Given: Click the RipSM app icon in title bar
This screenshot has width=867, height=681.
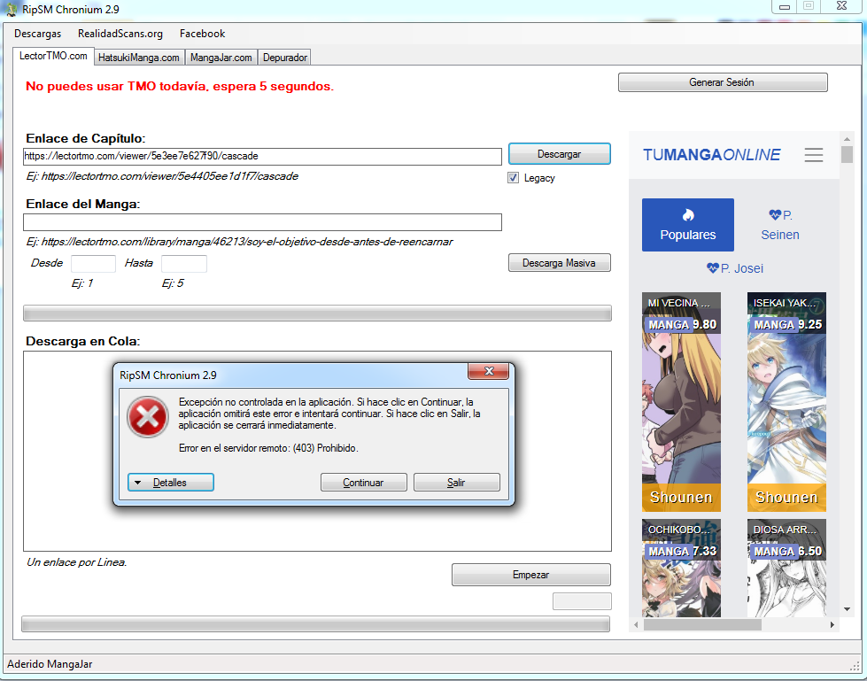Looking at the screenshot, I should [x=12, y=10].
